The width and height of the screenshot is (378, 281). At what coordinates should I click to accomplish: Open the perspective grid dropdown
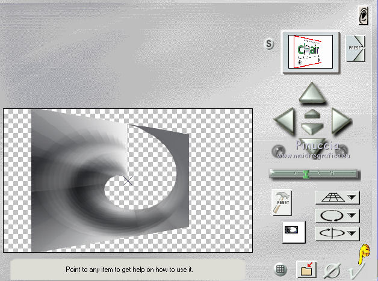(x=337, y=197)
